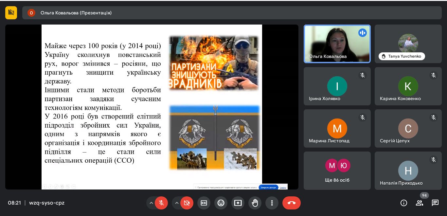Raise your hand in the meeting
This screenshot has height=216, width=447.
click(255, 203)
